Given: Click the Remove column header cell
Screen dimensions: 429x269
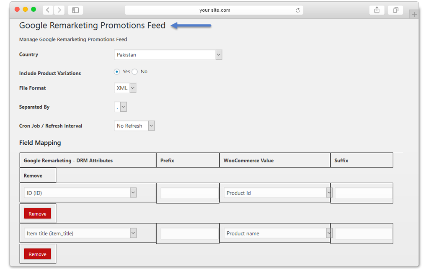Looking at the screenshot, I should click(38, 175).
